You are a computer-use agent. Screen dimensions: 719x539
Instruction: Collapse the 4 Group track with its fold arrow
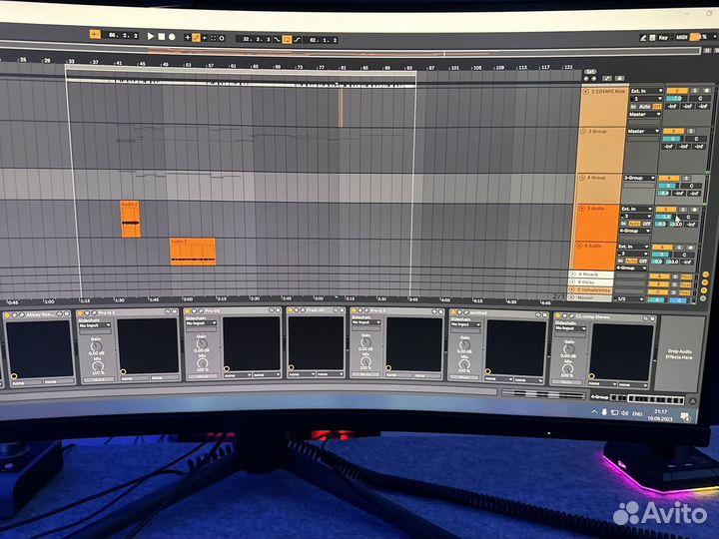click(582, 178)
